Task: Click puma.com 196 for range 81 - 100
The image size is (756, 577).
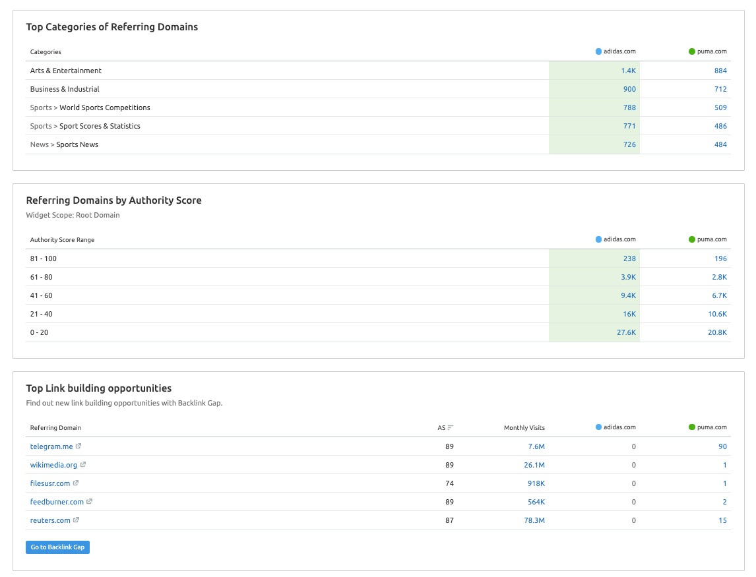Action: point(720,258)
